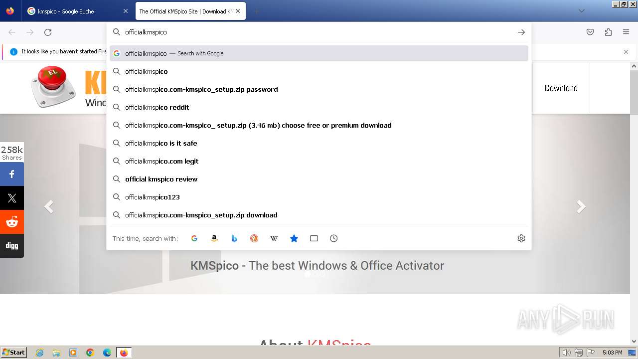
Task: Show next slide in carousel
Action: click(581, 206)
